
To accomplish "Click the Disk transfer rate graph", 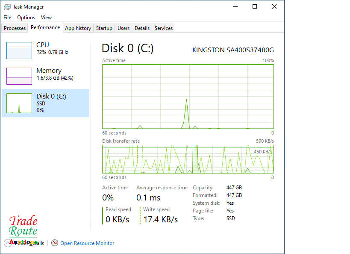I will 188,159.
